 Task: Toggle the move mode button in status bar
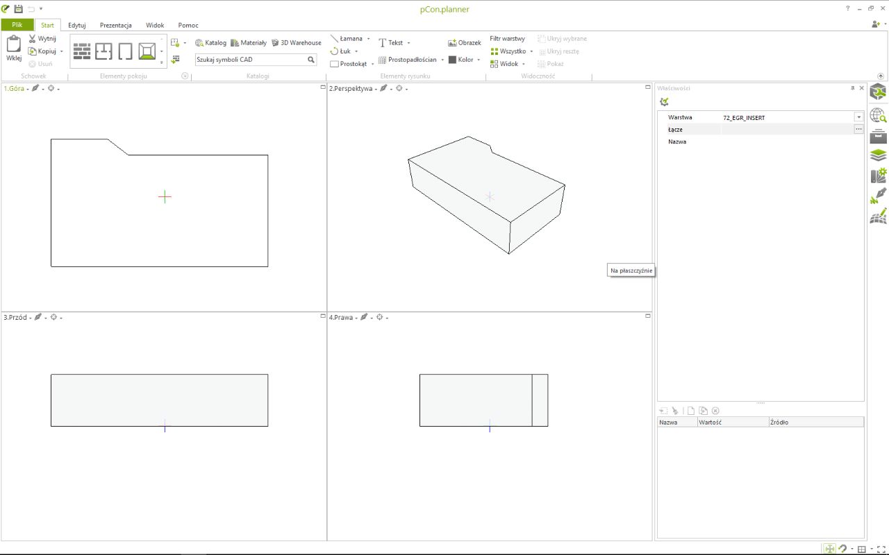829,549
